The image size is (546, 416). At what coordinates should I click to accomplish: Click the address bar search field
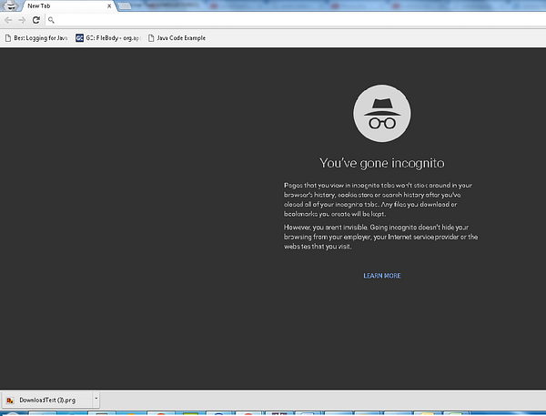point(296,20)
